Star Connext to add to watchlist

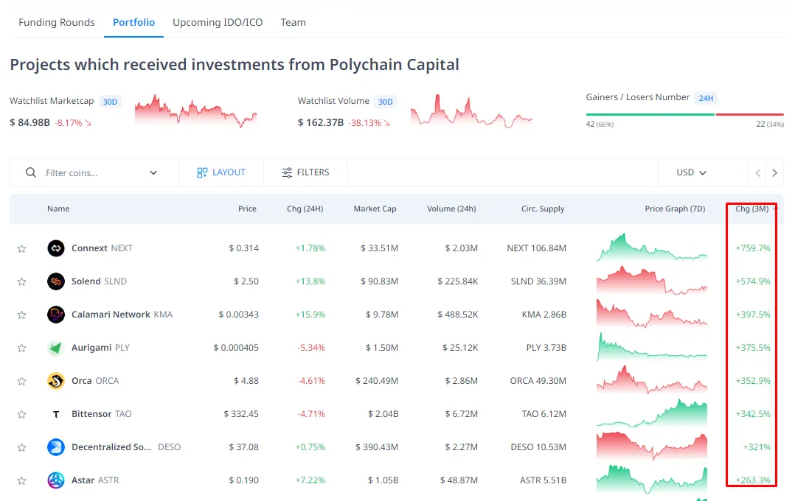click(x=21, y=249)
